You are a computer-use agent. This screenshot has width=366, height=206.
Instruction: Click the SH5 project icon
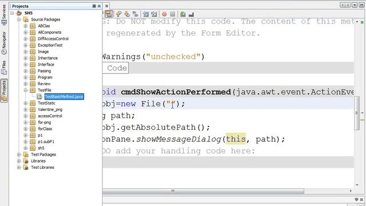(19, 13)
